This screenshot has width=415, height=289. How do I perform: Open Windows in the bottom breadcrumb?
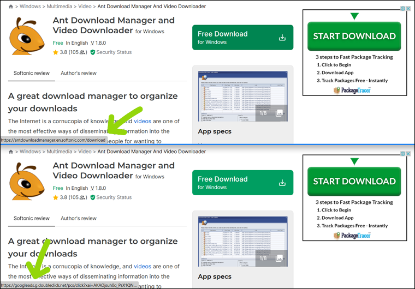pos(30,152)
